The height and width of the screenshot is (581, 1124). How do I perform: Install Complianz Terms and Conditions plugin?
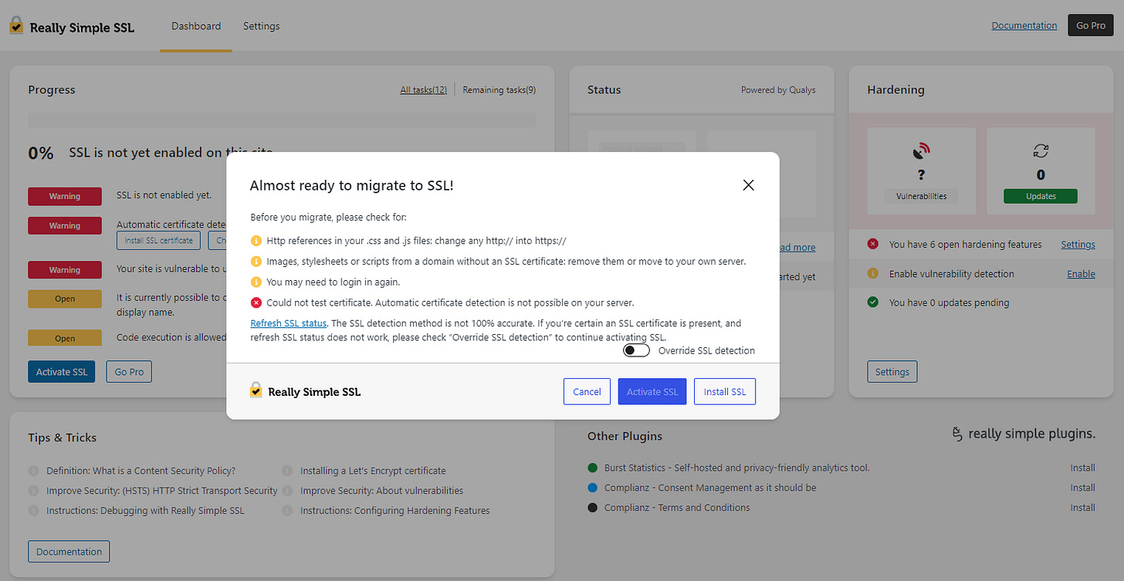[1082, 508]
